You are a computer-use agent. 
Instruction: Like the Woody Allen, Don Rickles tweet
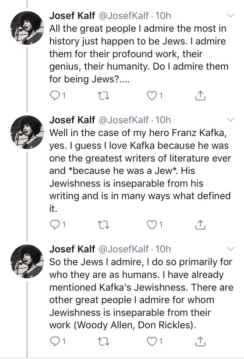click(151, 341)
